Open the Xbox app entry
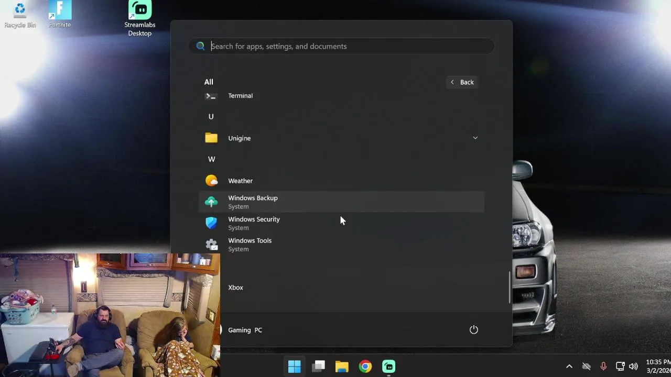This screenshot has height=377, width=671. (341, 287)
